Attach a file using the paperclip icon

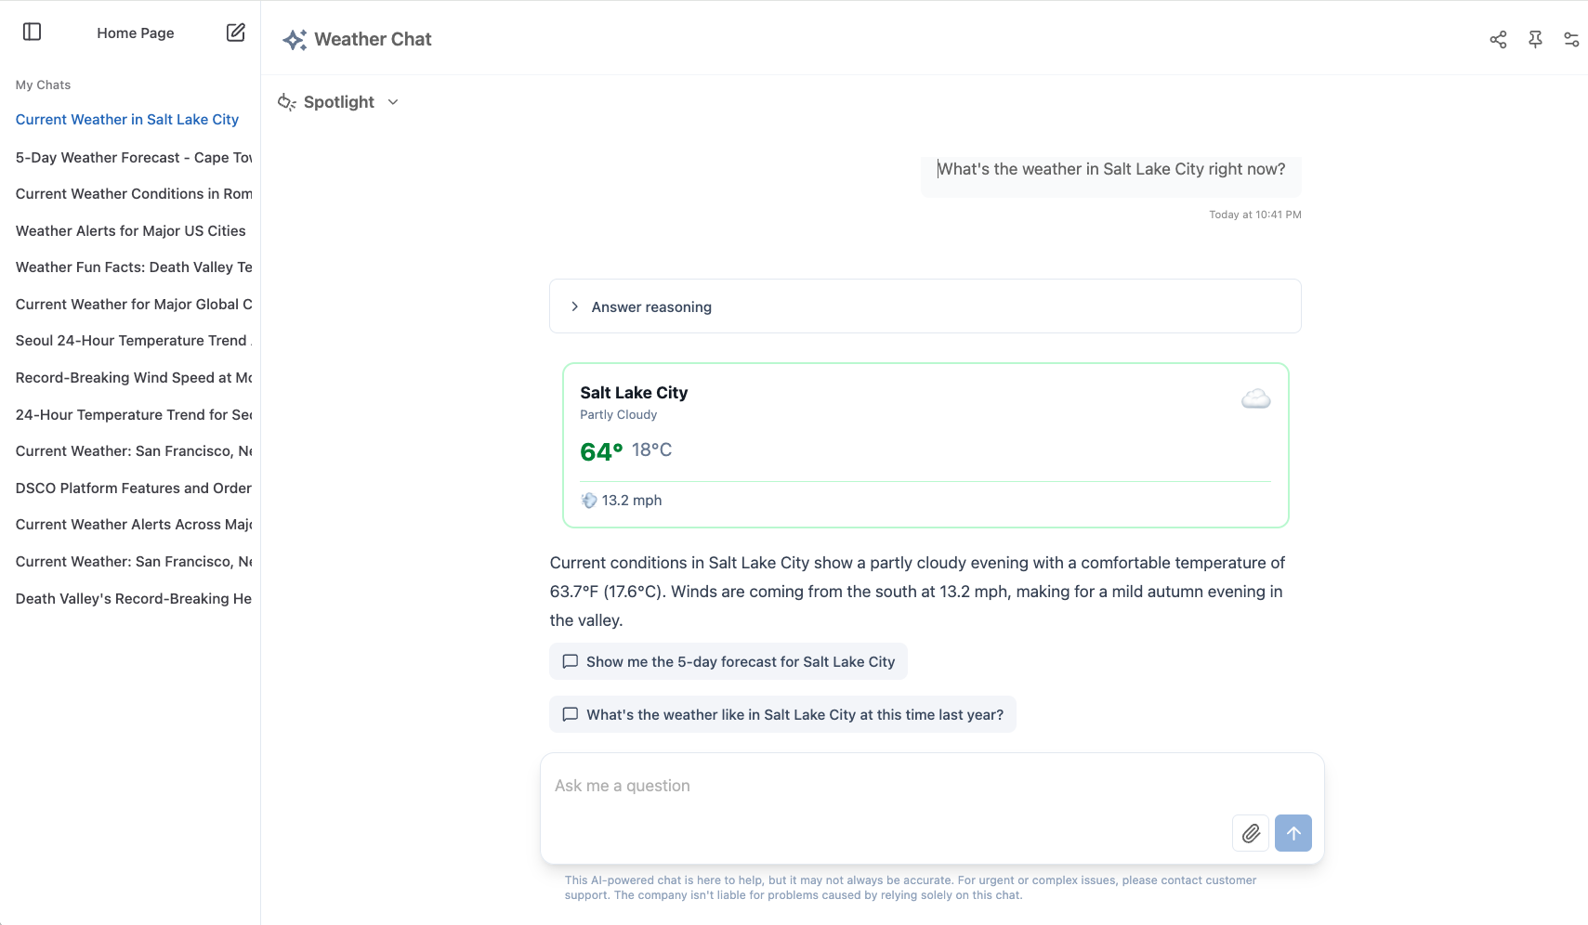point(1250,833)
